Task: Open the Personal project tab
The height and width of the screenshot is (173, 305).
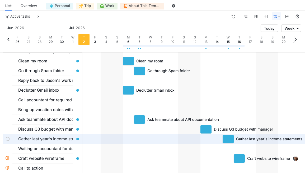Action: coord(60,6)
